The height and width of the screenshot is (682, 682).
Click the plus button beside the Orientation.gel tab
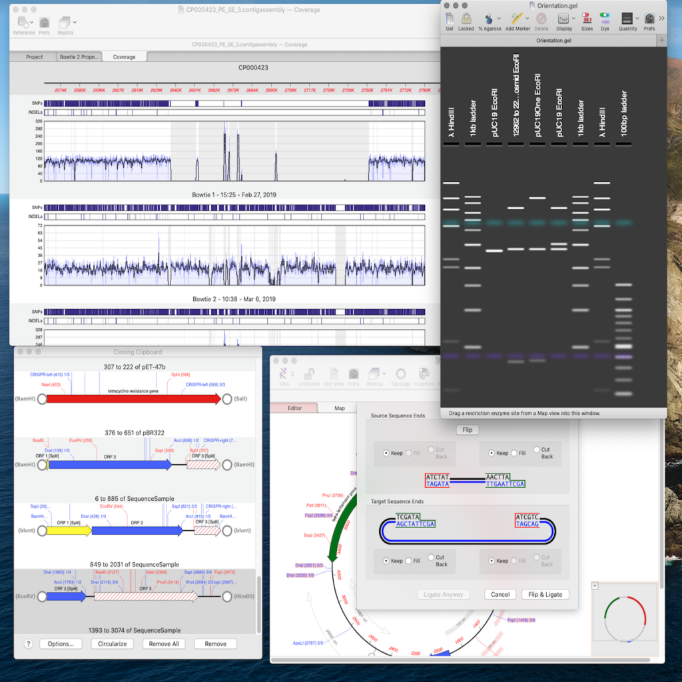[661, 41]
